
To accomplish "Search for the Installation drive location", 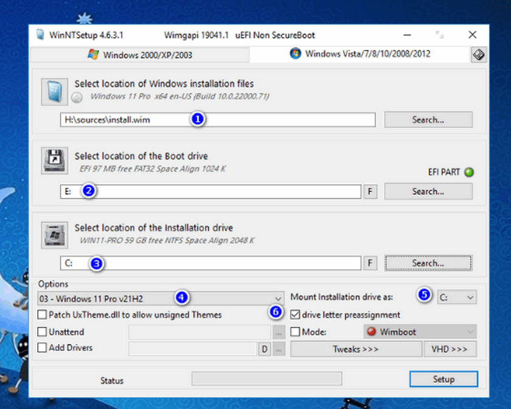I will (428, 263).
